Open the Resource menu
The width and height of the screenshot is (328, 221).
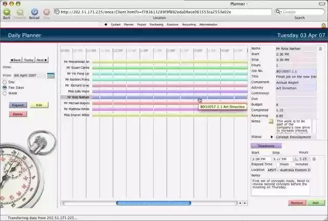173,24
